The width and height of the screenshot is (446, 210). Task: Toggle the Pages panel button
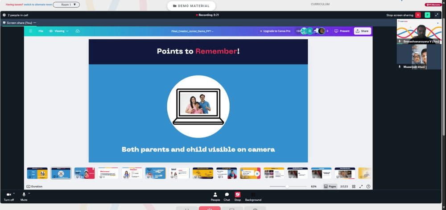(x=330, y=186)
